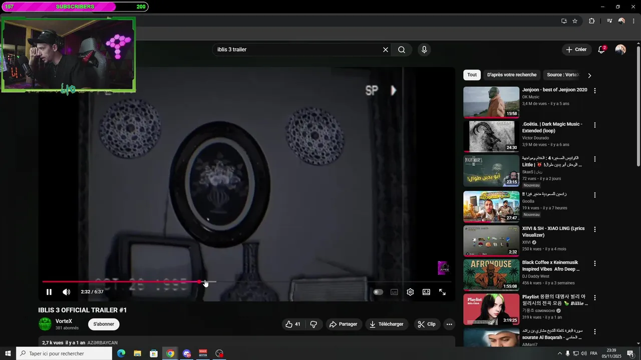This screenshot has width=641, height=360.
Task: Open the YouTube account avatar menu
Action: (620, 49)
